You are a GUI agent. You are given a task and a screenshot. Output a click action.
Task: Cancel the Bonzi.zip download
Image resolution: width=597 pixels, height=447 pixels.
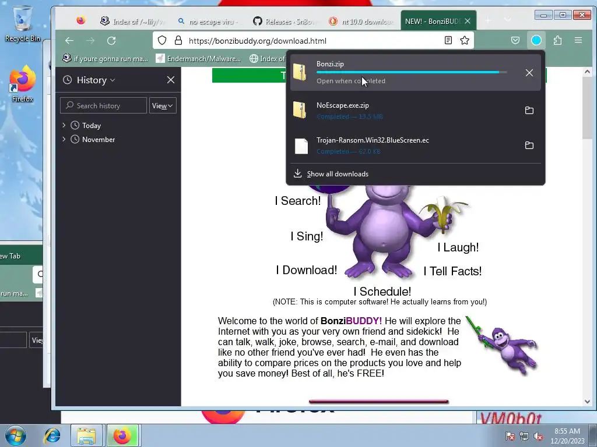(529, 73)
